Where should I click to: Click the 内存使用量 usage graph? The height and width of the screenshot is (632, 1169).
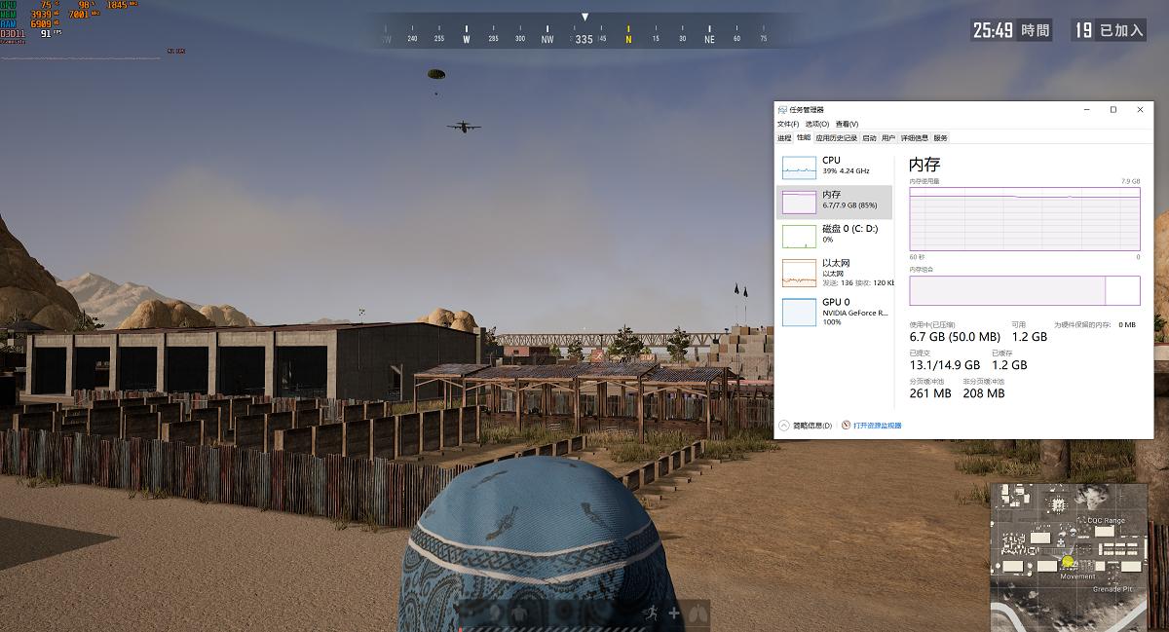tap(1025, 219)
